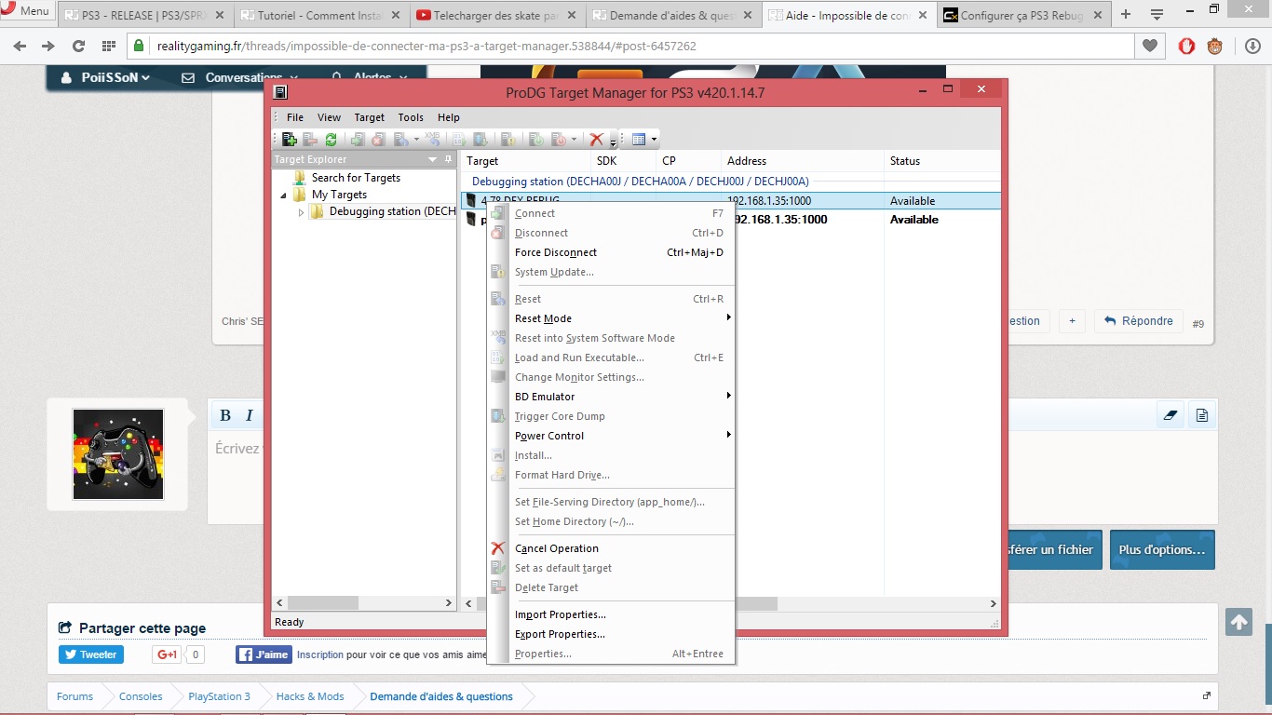Switch to the Configurer ça PS3 Rebug tab
Viewport: 1272px width, 715px height.
pyautogui.click(x=1022, y=15)
